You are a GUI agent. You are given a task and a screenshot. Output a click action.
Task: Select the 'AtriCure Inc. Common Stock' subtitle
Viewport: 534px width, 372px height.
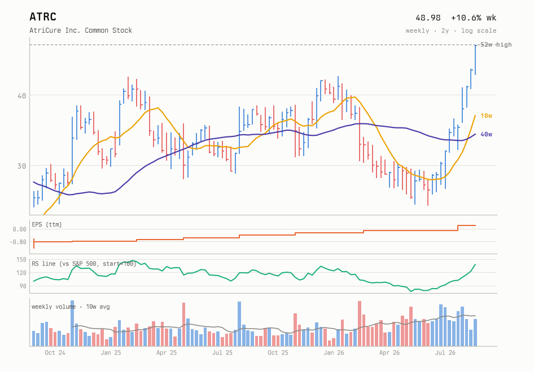(x=81, y=30)
